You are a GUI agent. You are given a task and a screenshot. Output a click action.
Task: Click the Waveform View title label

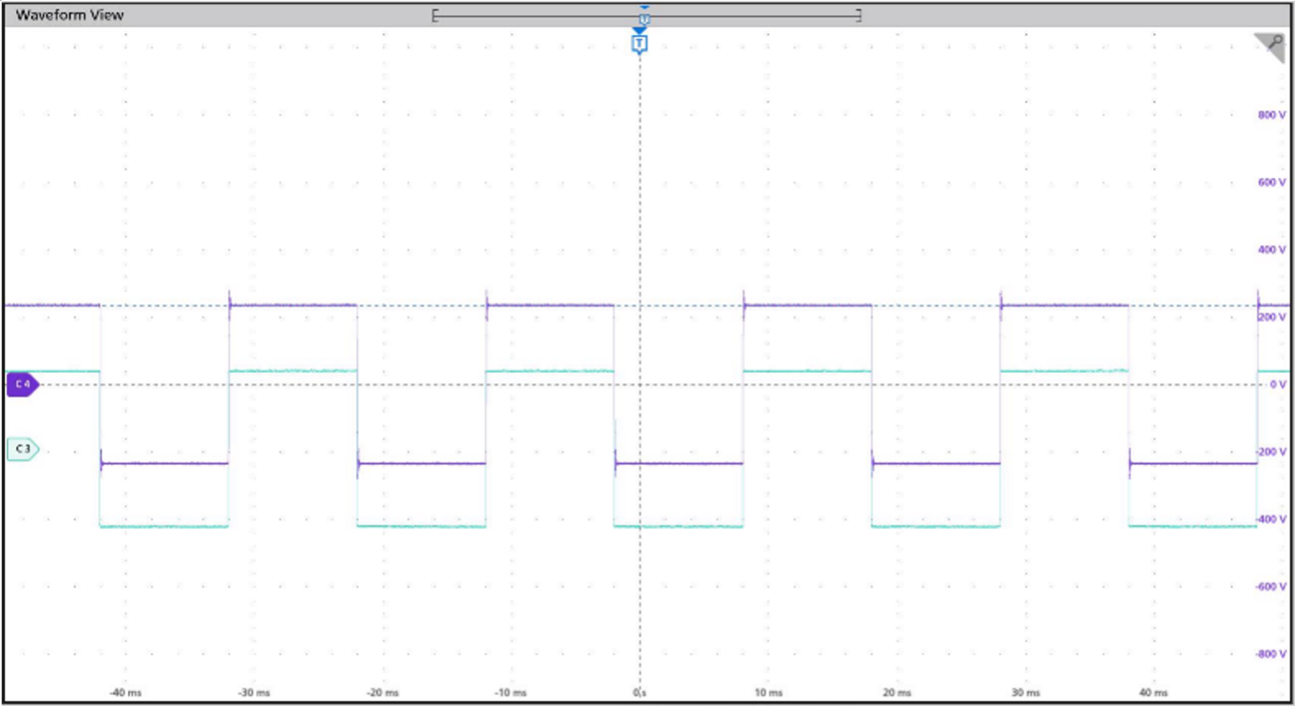coord(70,15)
